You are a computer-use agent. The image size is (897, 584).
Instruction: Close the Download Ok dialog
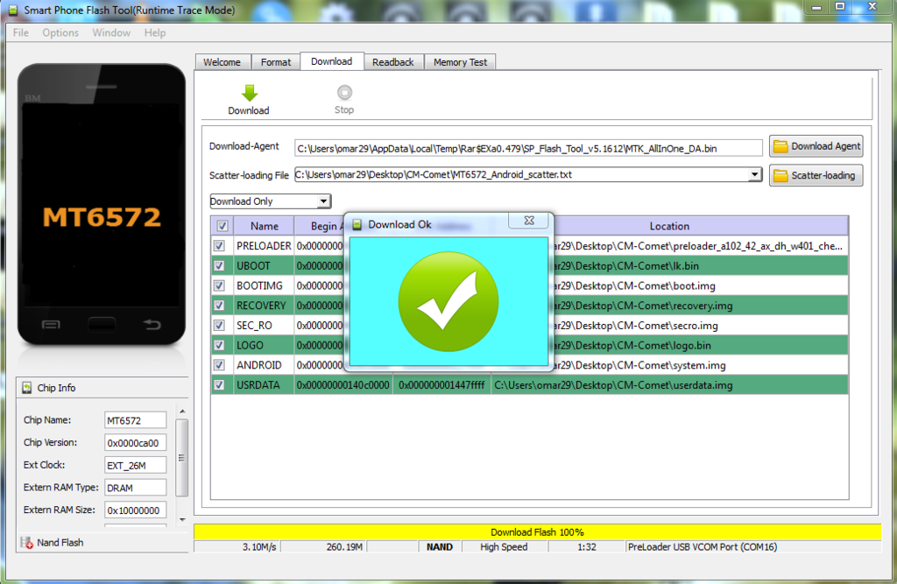click(529, 221)
